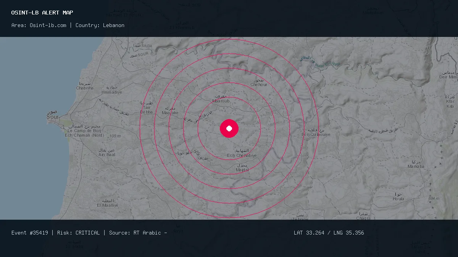Click the Chaqra place label
The height and width of the screenshot is (257, 458).
(x=363, y=216)
